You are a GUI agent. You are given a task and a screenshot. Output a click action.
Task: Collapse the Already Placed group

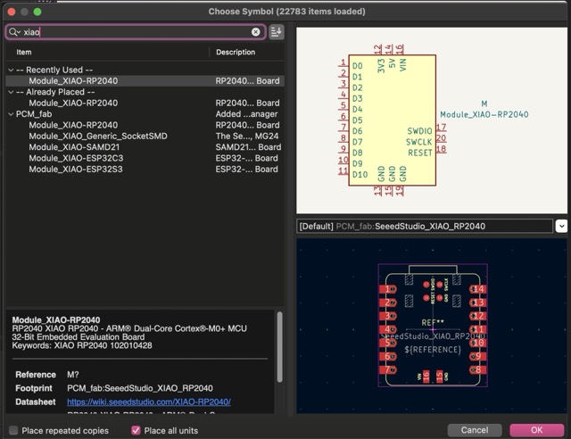[x=11, y=92]
